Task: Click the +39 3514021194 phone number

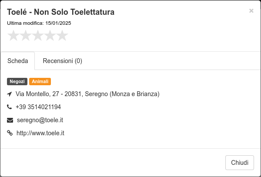Action: point(38,107)
